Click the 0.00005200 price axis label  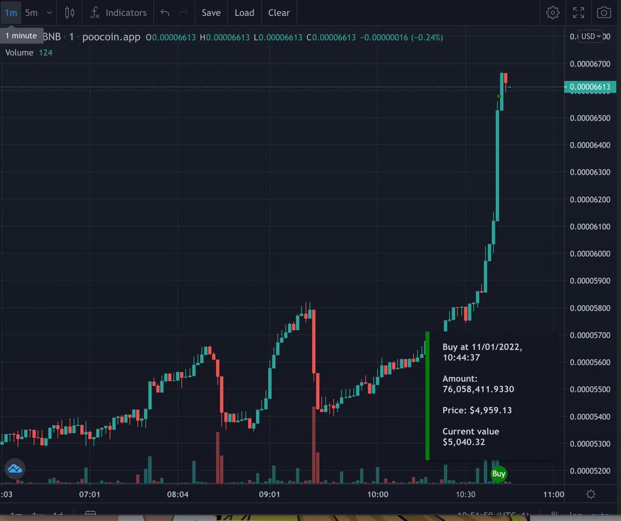590,471
